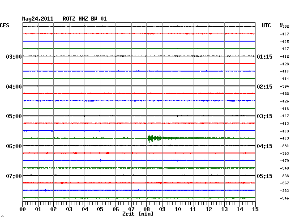291x221 pixels.
Task: Click minute tick label 09
Action: 162,209
